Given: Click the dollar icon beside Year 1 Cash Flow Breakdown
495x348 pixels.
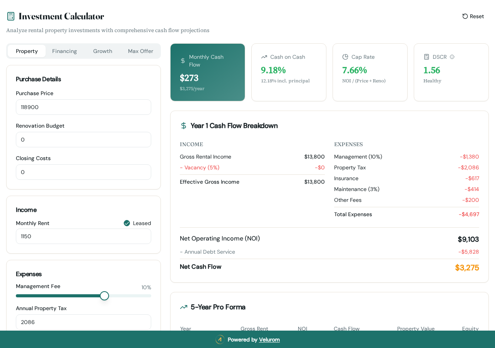Looking at the screenshot, I should [184, 126].
